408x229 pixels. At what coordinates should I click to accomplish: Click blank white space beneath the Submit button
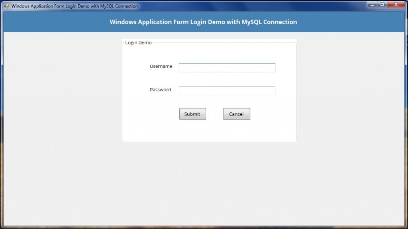click(192, 130)
